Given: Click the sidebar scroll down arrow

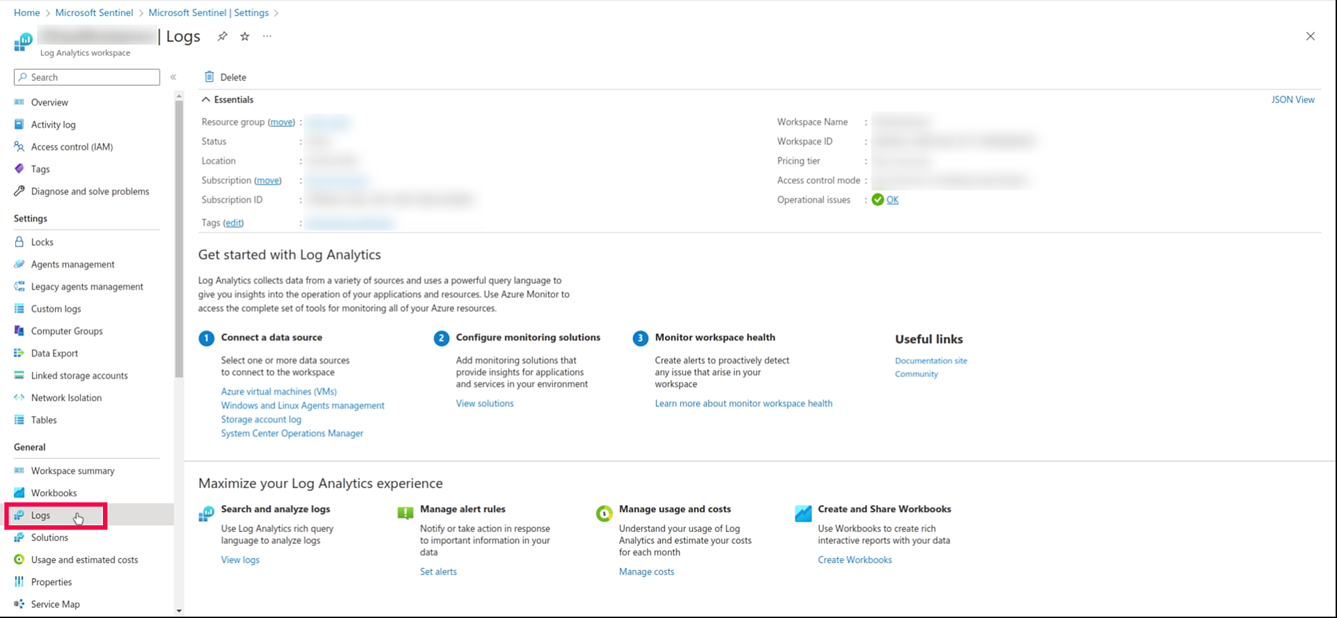Looking at the screenshot, I should (x=178, y=611).
